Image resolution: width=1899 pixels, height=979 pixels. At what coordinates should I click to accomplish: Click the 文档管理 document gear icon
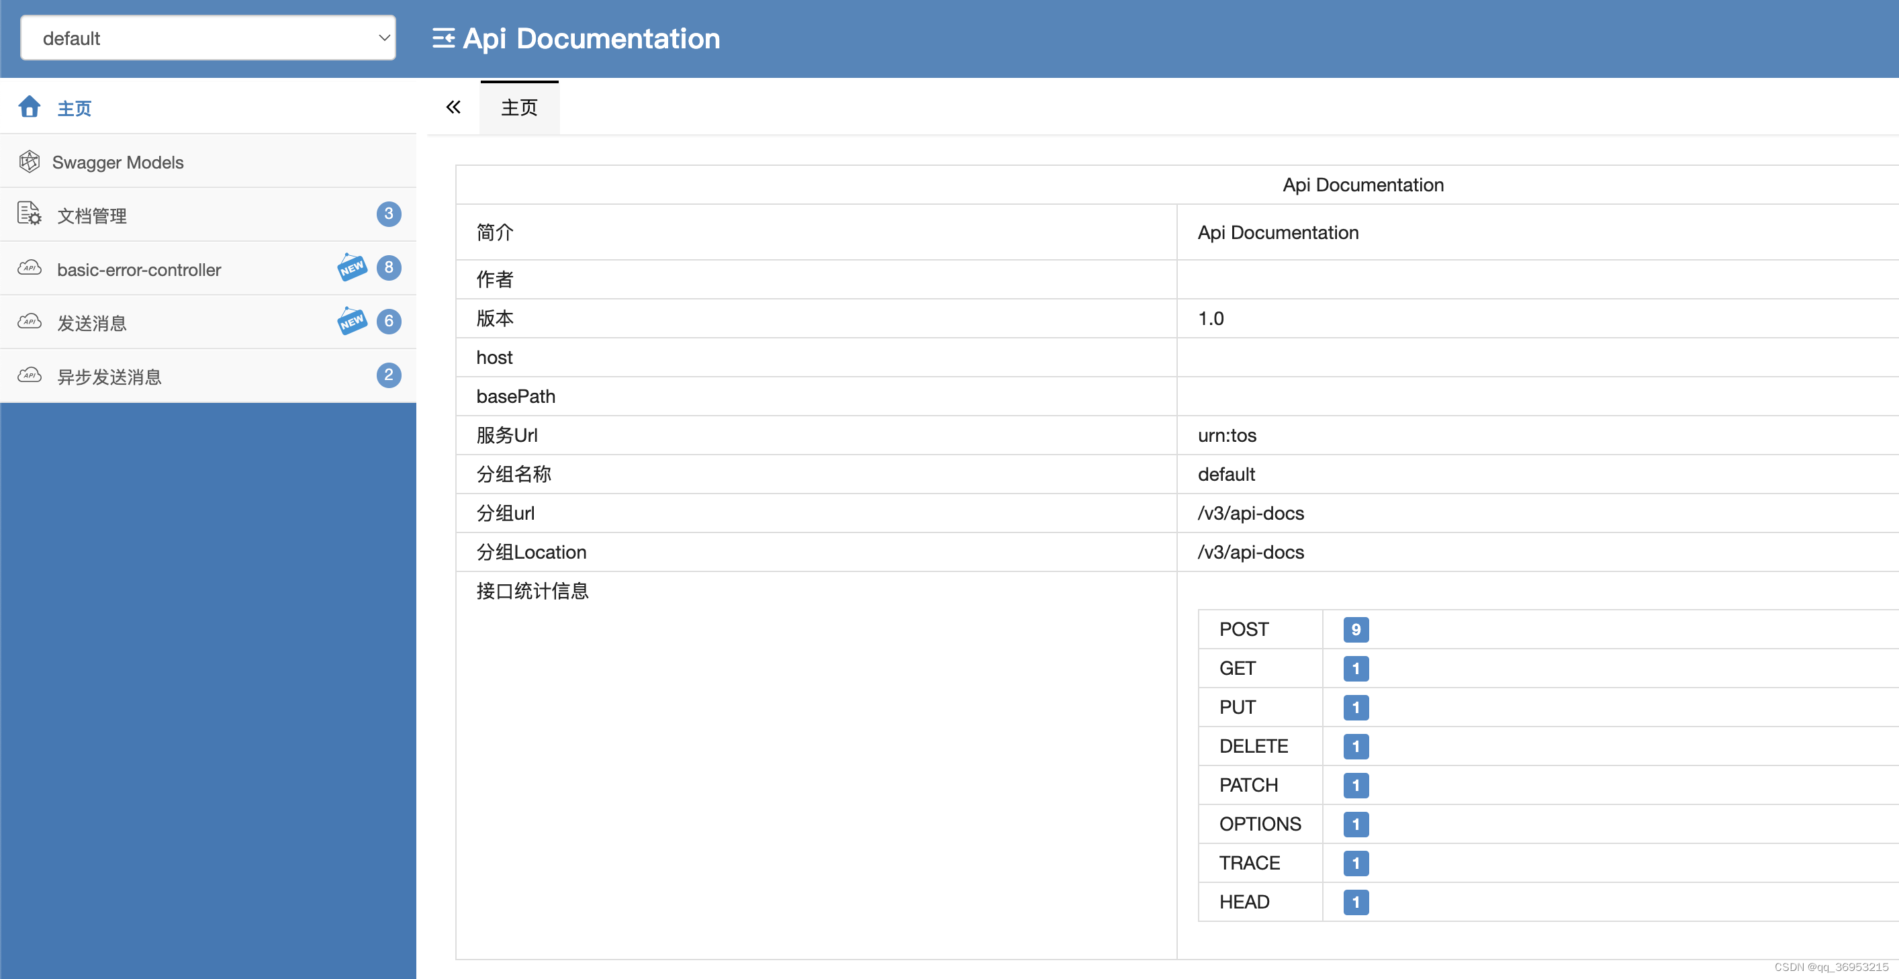coord(30,214)
